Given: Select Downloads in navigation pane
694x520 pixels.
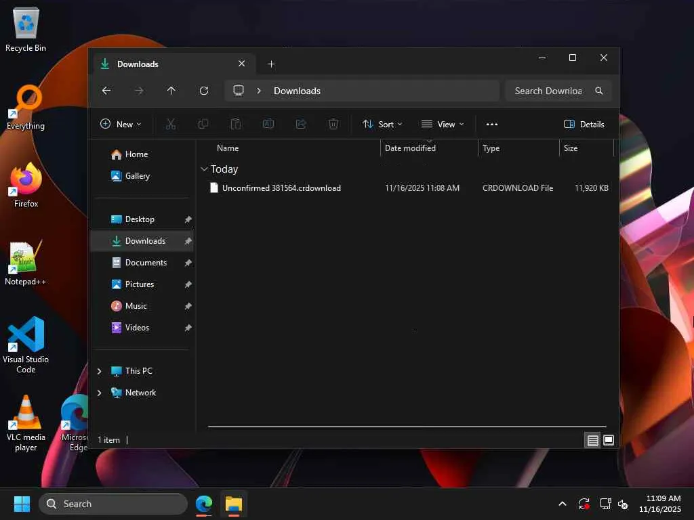Looking at the screenshot, I should 142,241.
